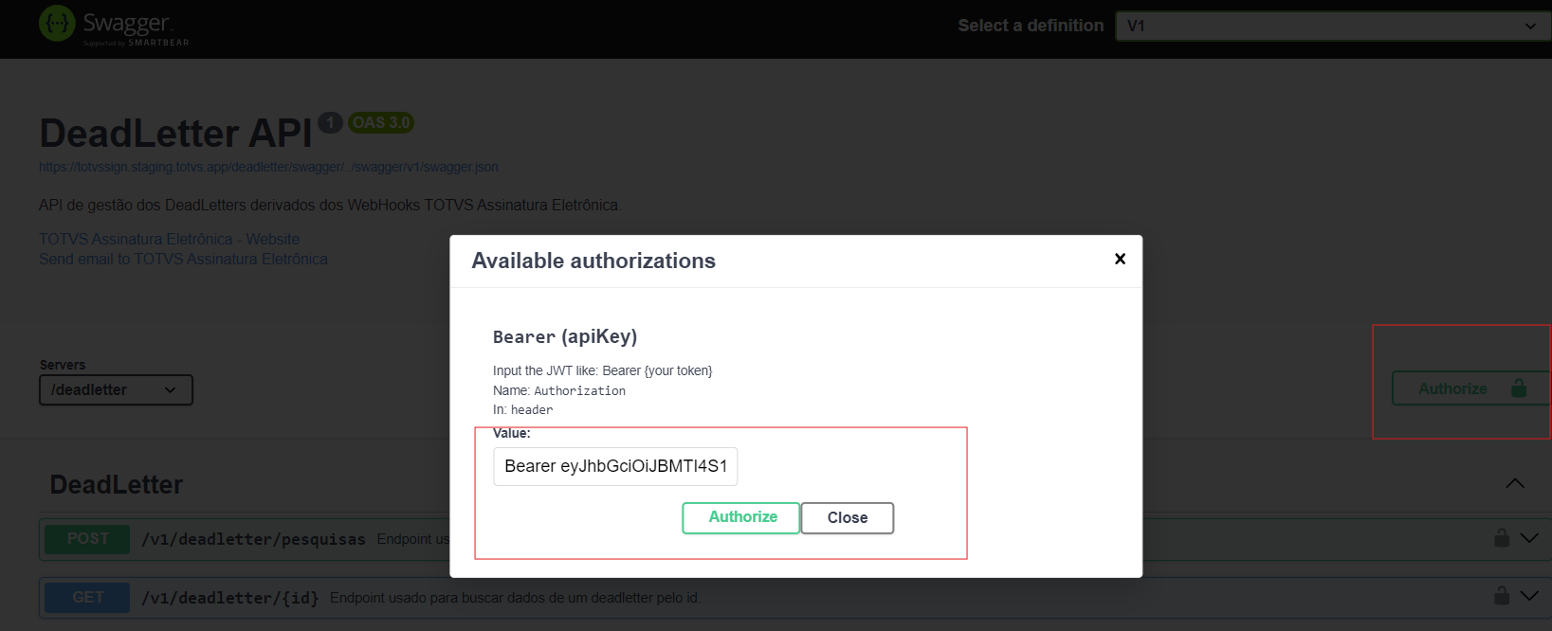Collapse the DeadLetter section chevron
The image size is (1552, 631).
tap(1515, 483)
